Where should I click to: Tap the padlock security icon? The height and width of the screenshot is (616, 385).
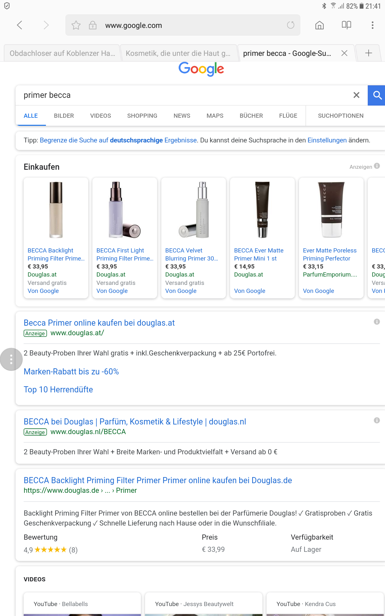click(93, 25)
